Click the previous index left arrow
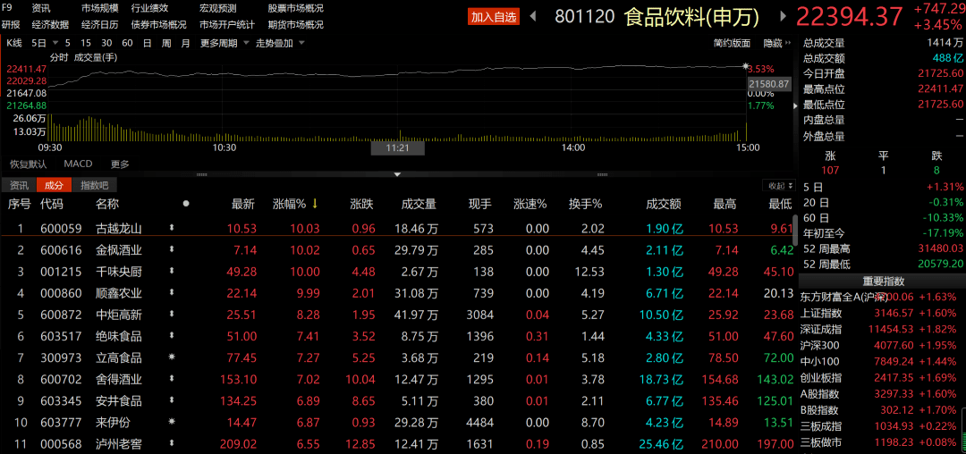 [534, 16]
